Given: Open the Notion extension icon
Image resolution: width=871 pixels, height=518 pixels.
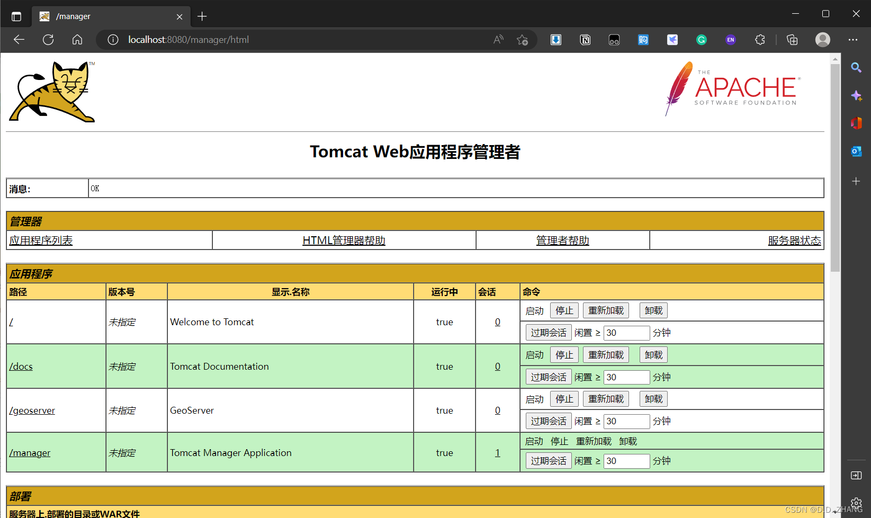Looking at the screenshot, I should point(585,40).
